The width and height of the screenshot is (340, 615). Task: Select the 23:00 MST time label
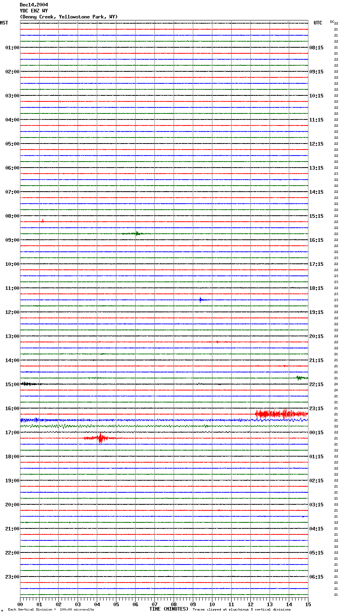pyautogui.click(x=12, y=577)
